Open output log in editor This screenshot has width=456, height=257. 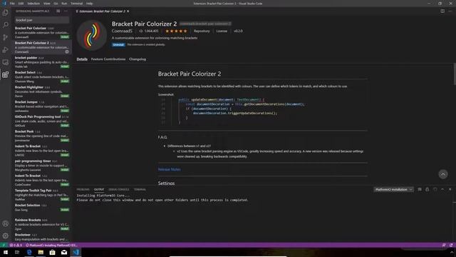[435, 189]
